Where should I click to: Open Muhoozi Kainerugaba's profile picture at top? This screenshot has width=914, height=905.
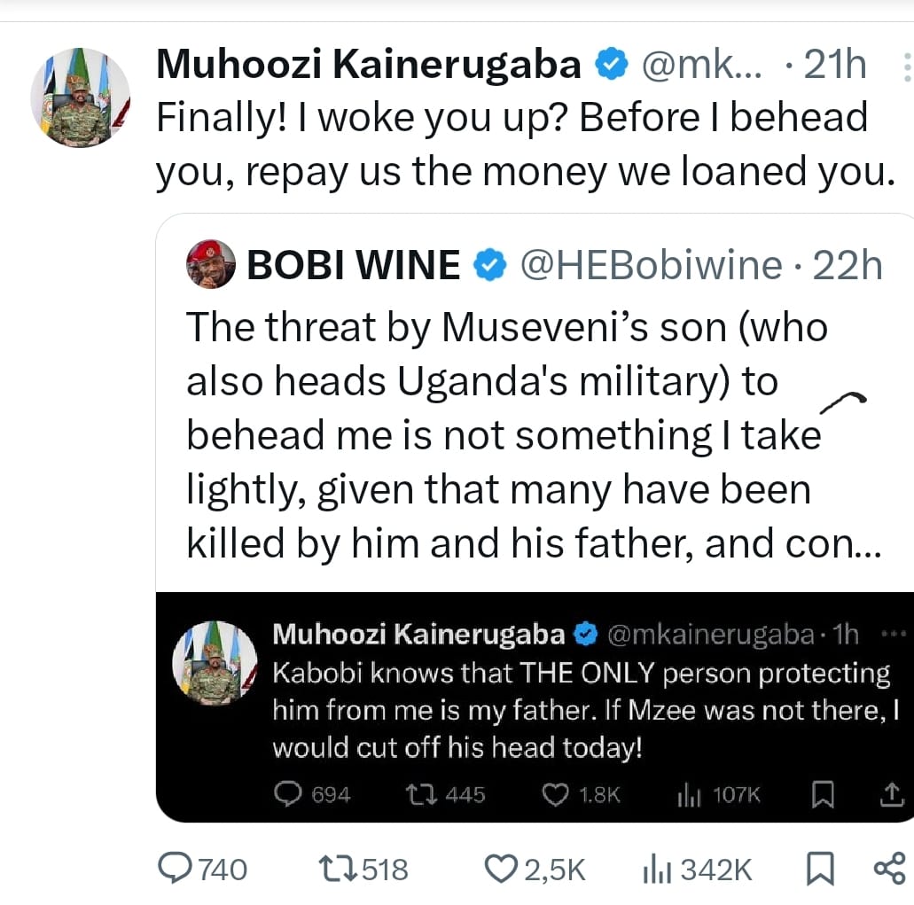81,98
